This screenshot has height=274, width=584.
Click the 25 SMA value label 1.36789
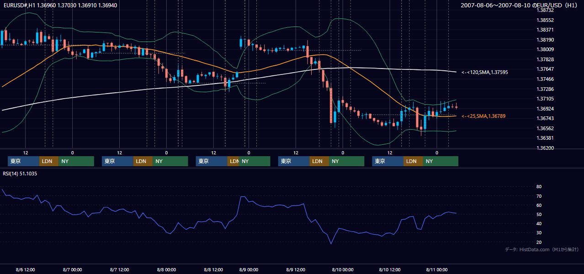(483, 116)
